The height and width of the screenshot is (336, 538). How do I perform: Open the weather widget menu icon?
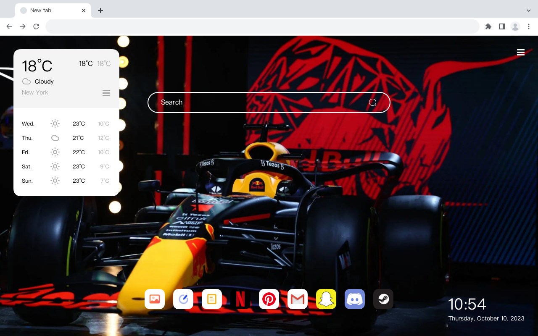[106, 93]
